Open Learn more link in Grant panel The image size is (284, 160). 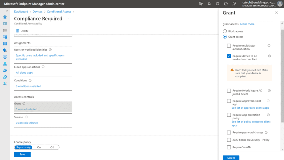(x=247, y=24)
